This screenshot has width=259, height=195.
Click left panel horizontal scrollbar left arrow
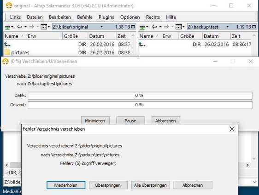tap(7, 165)
